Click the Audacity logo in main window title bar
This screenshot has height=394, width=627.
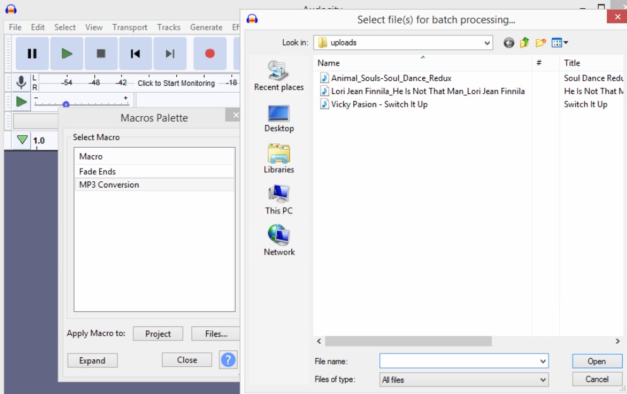coord(11,9)
